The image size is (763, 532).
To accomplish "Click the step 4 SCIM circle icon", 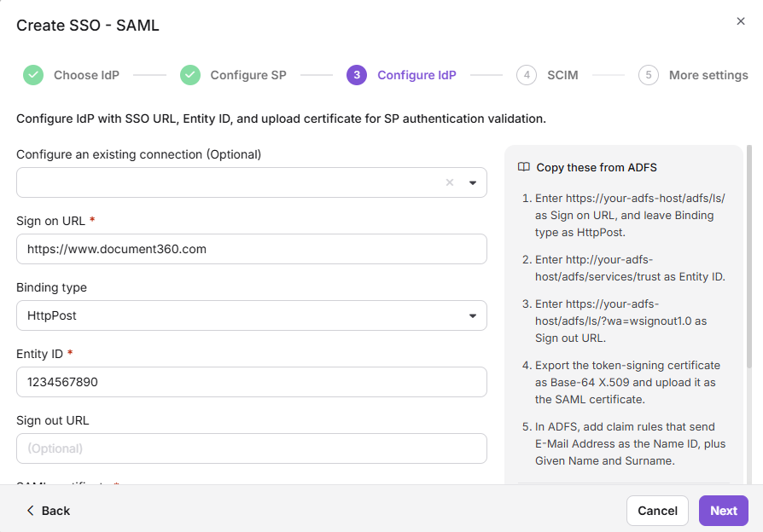I will click(527, 75).
